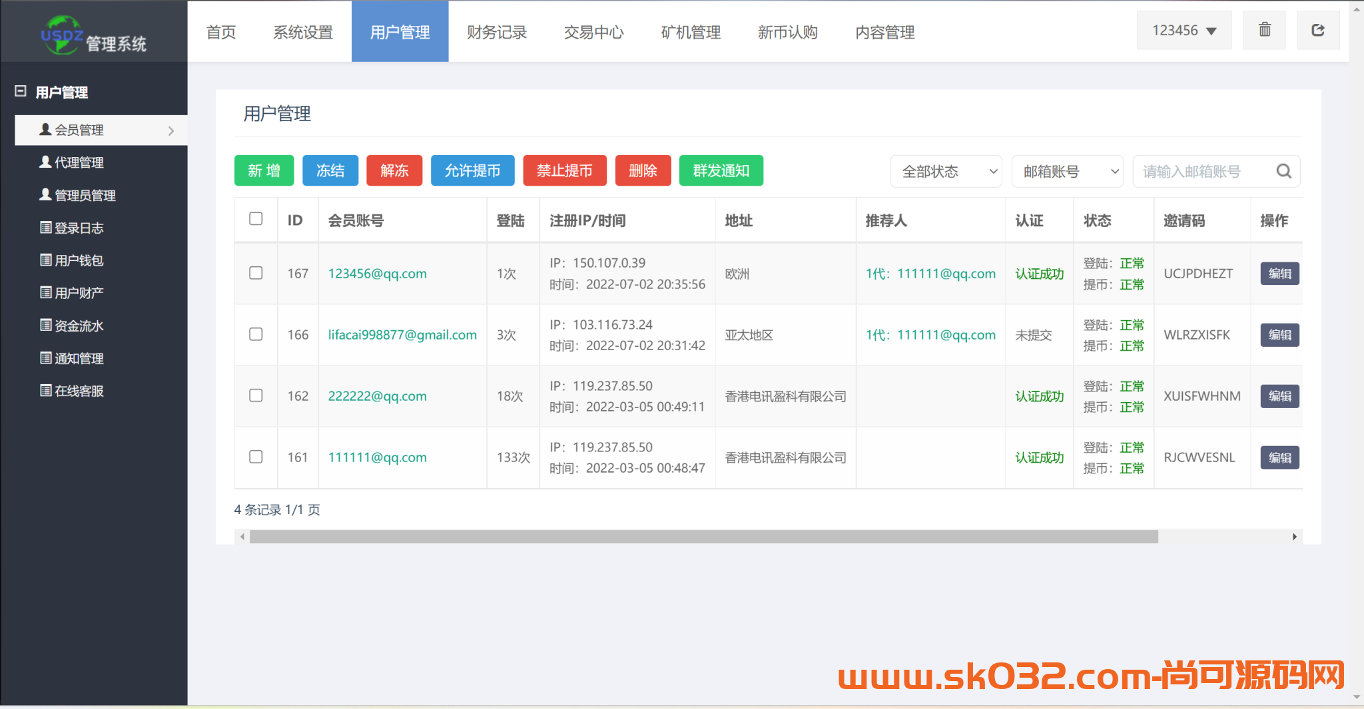Check the box for user ID 162
Screen dimensions: 1364x709
click(256, 395)
